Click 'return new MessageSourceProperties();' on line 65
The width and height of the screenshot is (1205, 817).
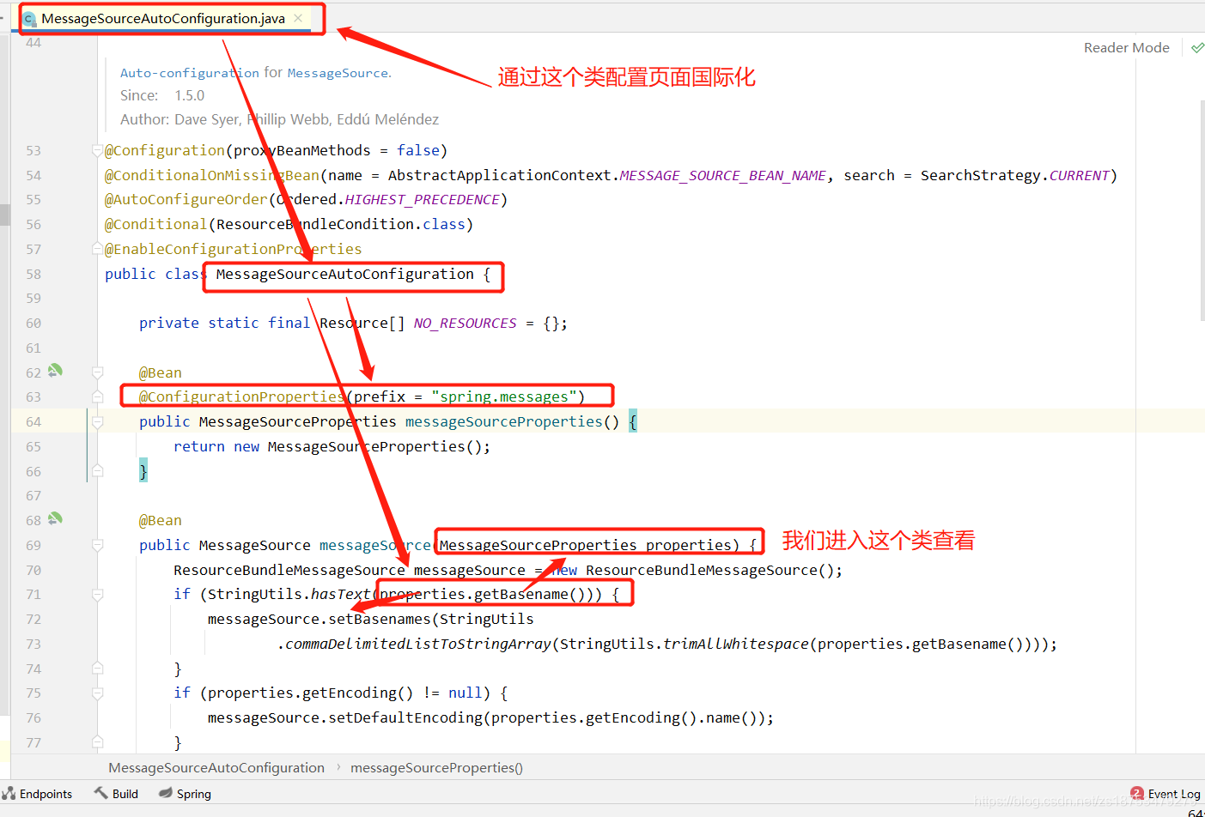tap(332, 446)
